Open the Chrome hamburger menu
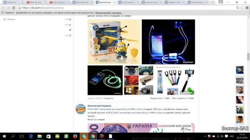This screenshot has width=250, height=140. point(247,8)
